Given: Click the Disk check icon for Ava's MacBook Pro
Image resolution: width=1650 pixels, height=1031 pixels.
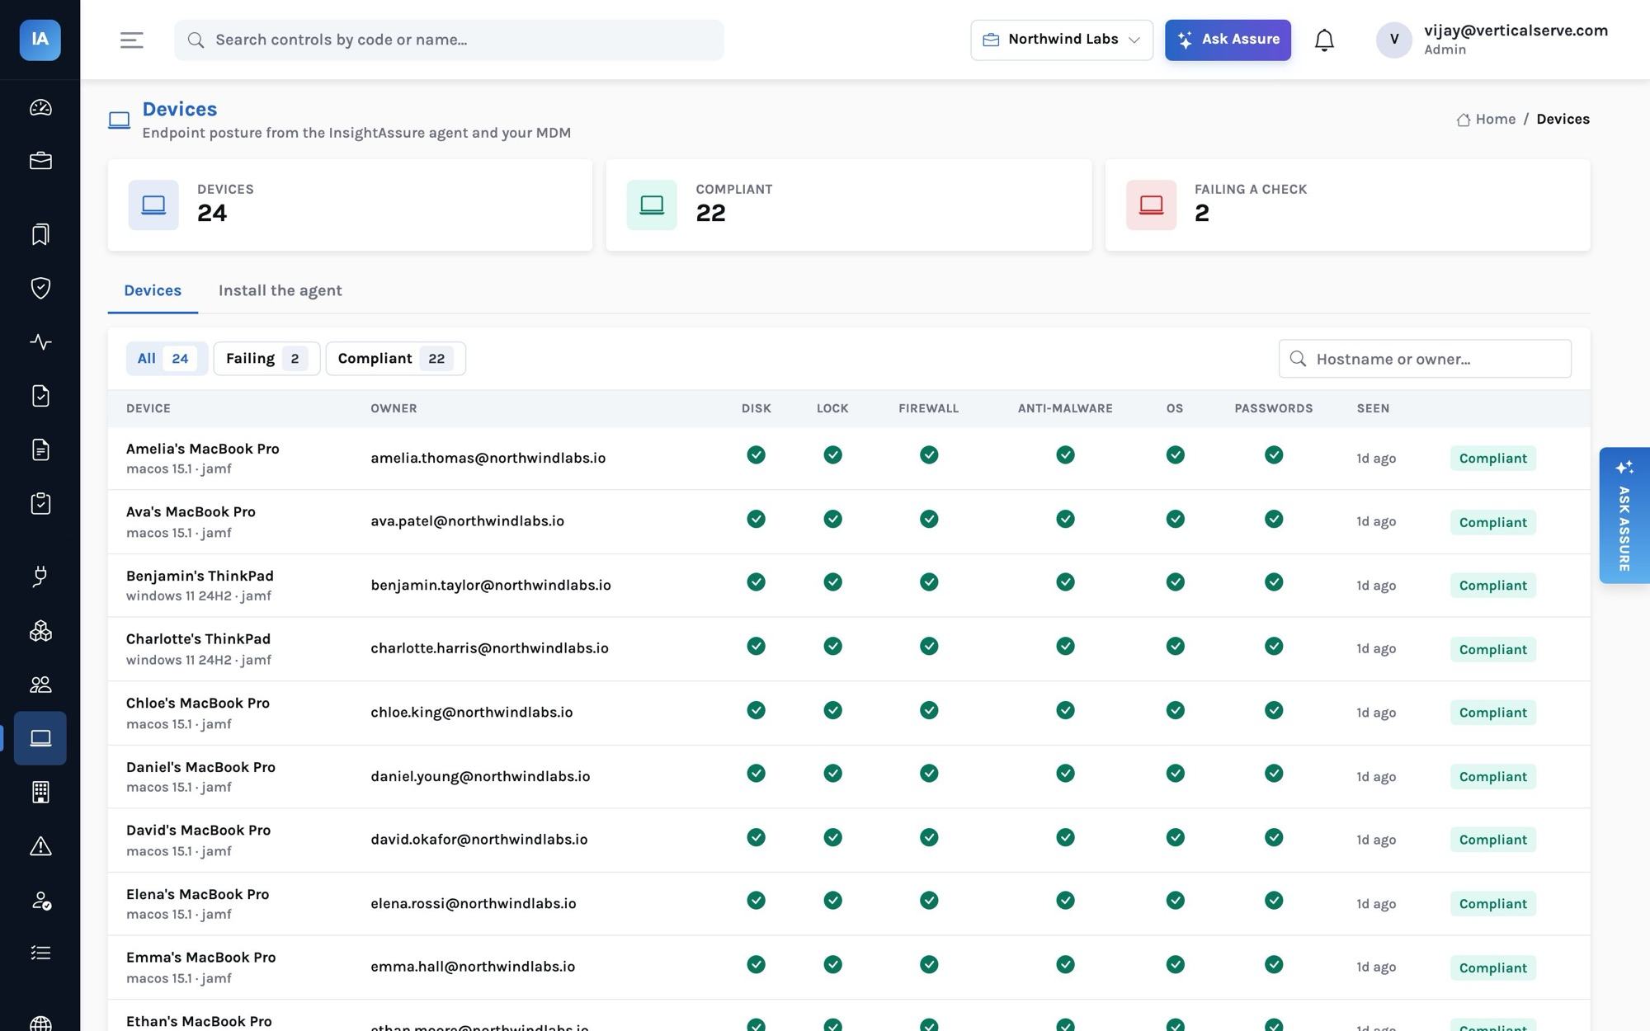Looking at the screenshot, I should [x=756, y=519].
